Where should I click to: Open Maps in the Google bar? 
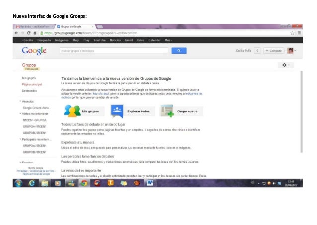76,40
